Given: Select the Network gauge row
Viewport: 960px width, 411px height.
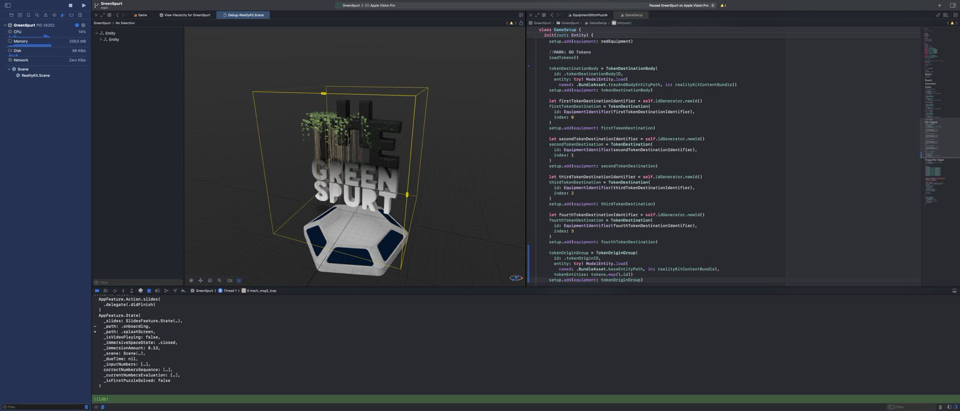Looking at the screenshot, I should pyautogui.click(x=46, y=60).
